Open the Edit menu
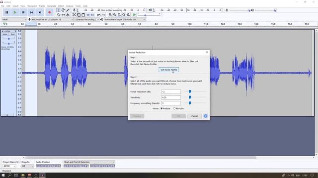Viewport: 318px width, 178px height. click(x=8, y=6)
